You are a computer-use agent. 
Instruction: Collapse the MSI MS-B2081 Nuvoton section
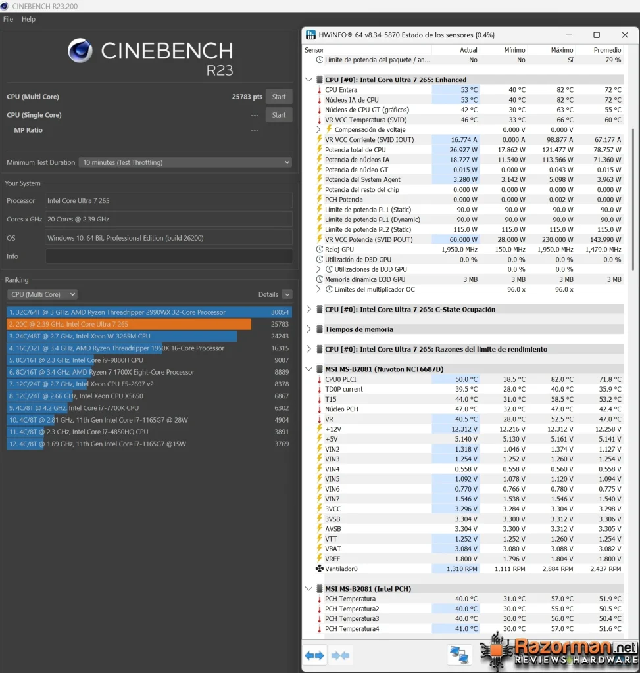(x=308, y=369)
